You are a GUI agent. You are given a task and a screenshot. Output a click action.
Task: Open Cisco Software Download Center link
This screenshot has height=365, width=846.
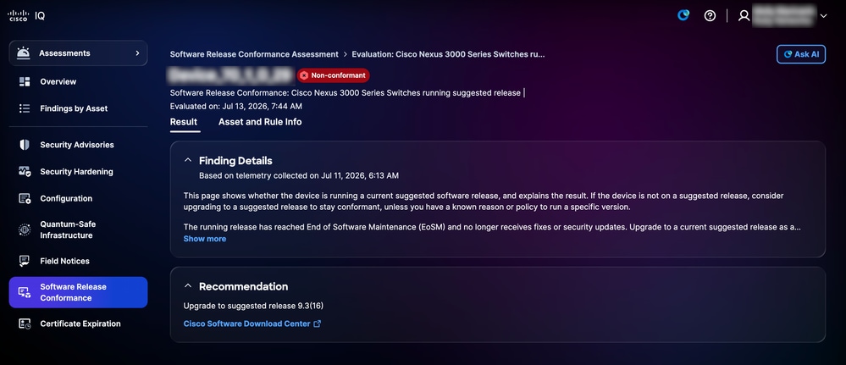pyautogui.click(x=246, y=324)
